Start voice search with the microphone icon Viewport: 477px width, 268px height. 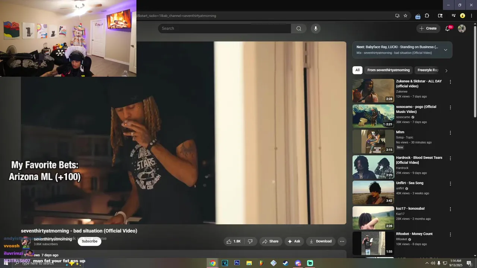[x=316, y=28]
